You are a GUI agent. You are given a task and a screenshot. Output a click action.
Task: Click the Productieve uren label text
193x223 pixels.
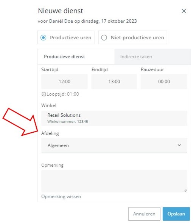71,38
